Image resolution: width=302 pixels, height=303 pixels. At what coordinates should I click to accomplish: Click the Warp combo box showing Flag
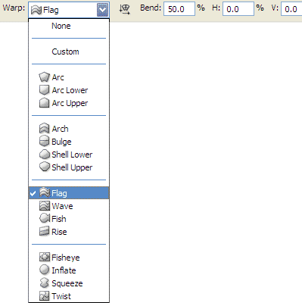click(69, 10)
